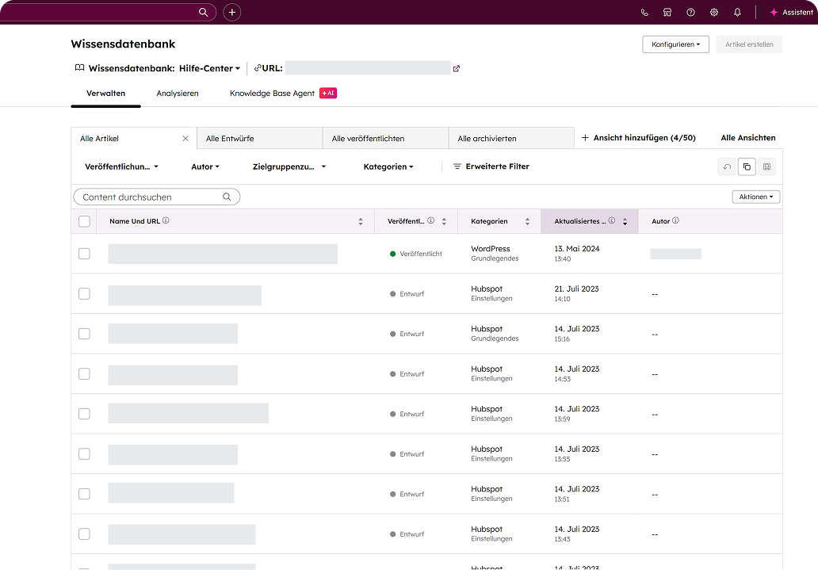Select checkbox of 21. Juli 2023 row
The height and width of the screenshot is (570, 818).
click(84, 294)
